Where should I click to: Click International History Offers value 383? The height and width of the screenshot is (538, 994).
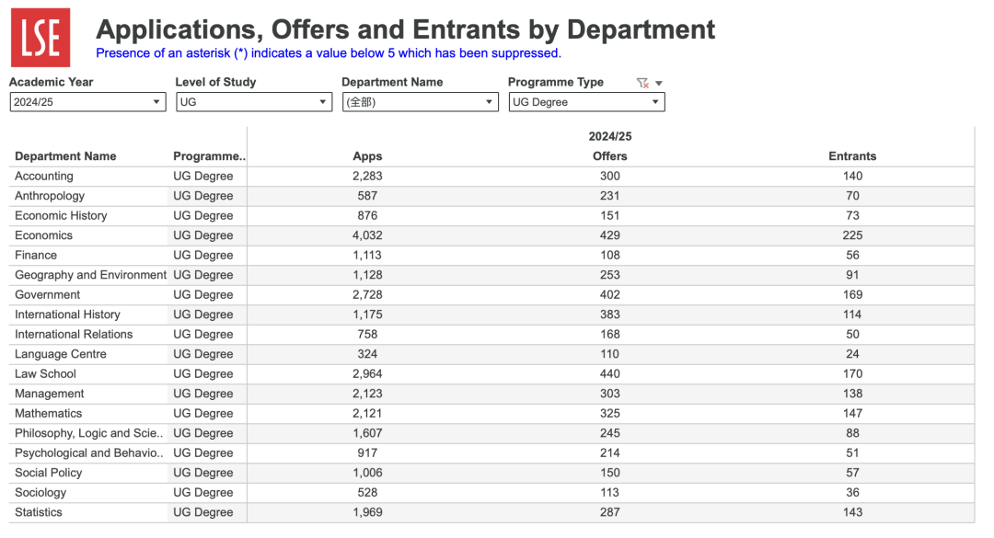pos(610,315)
